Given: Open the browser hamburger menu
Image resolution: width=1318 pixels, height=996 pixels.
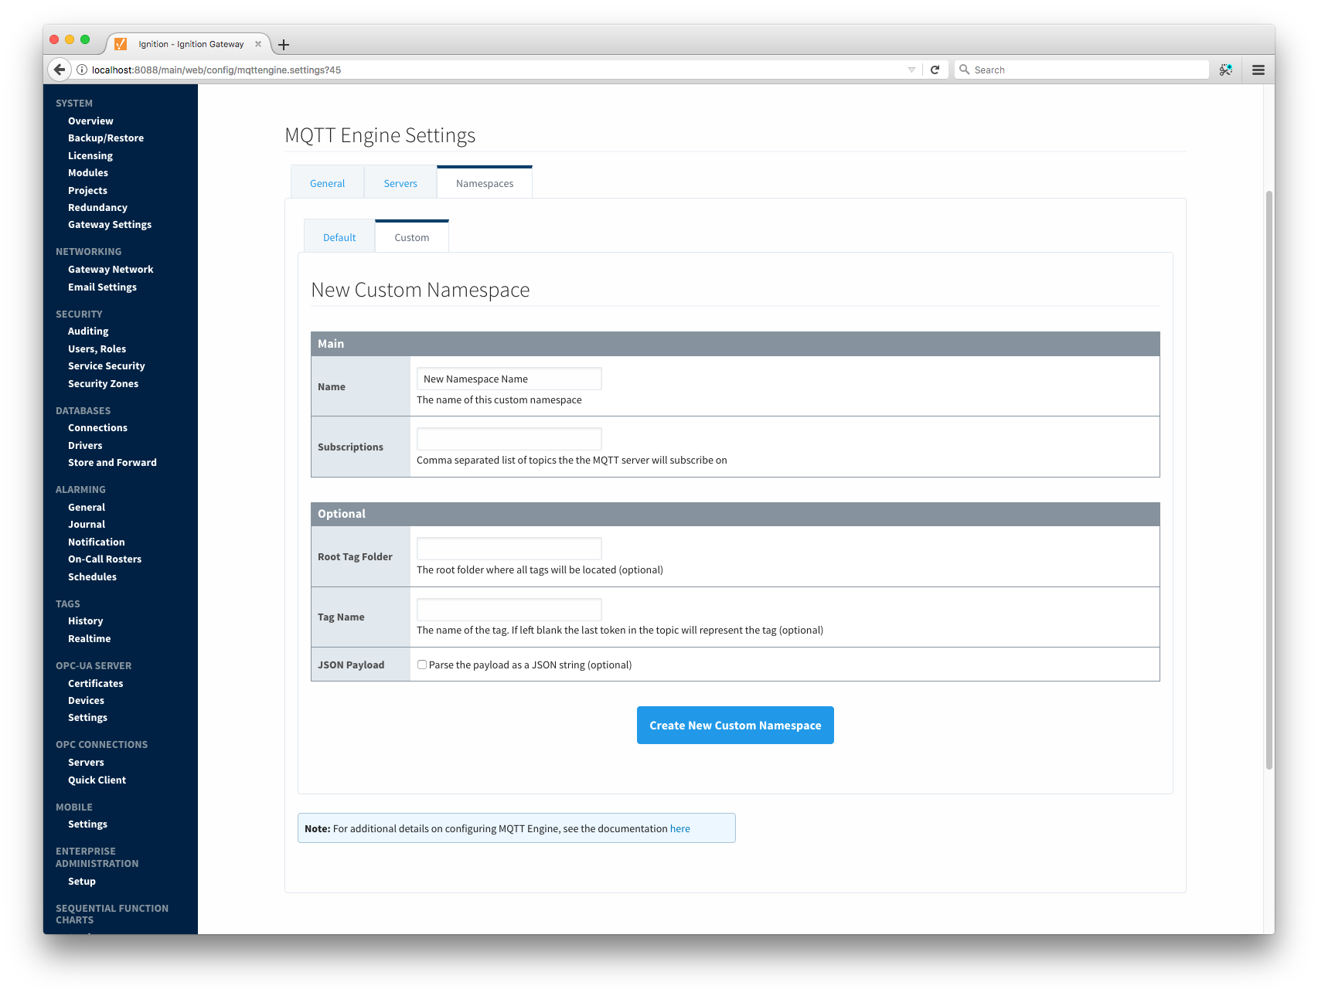Looking at the screenshot, I should point(1258,70).
